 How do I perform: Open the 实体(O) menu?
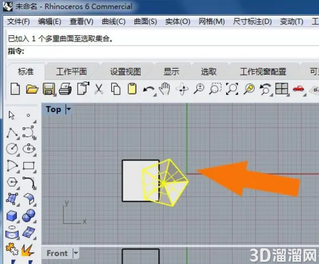[x=178, y=22]
